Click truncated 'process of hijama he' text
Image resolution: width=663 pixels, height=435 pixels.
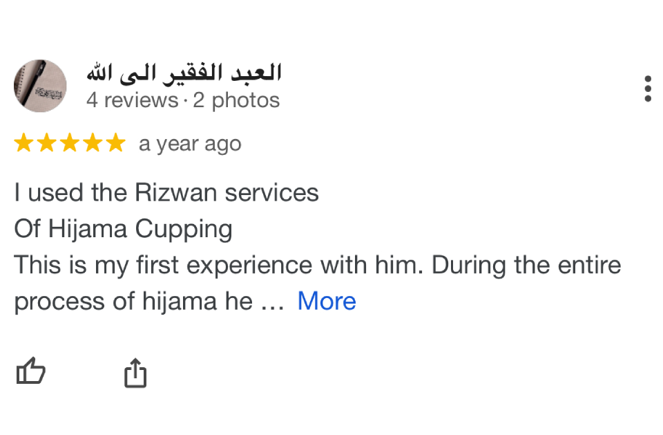click(x=133, y=302)
